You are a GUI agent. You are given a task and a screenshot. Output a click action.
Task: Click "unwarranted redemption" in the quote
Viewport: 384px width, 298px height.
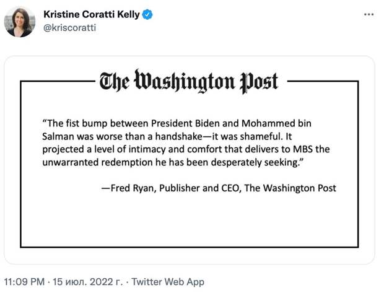tap(92, 162)
